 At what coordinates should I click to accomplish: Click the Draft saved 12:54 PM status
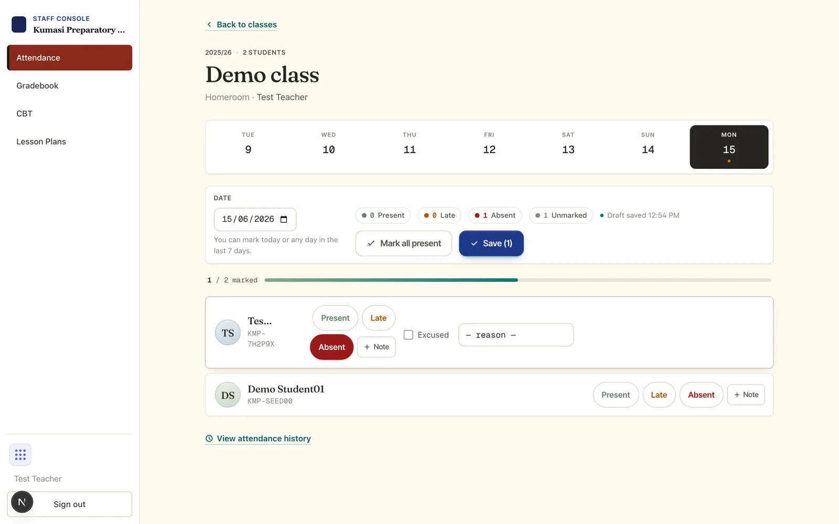pyautogui.click(x=640, y=215)
